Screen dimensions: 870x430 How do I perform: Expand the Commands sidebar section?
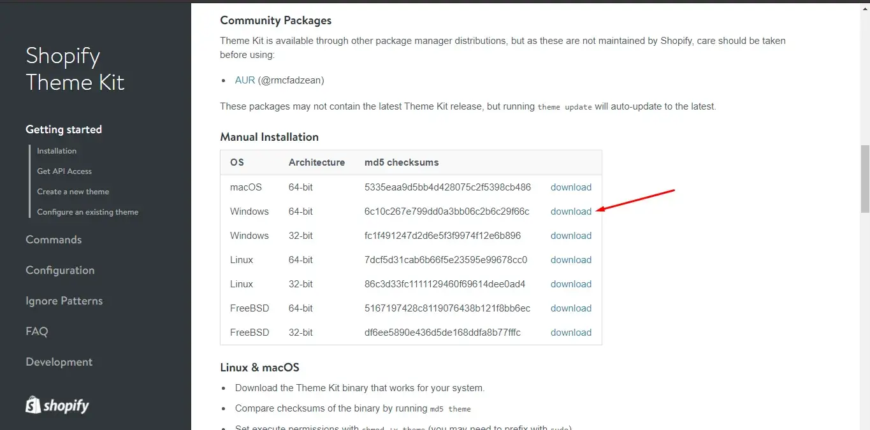(x=54, y=240)
